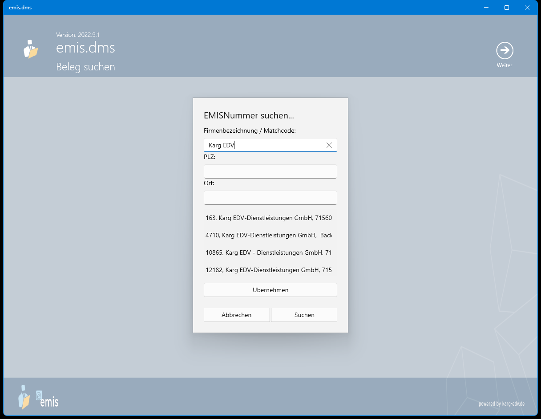Image resolution: width=541 pixels, height=419 pixels.
Task: Close the emis.dms window
Action: (x=527, y=8)
